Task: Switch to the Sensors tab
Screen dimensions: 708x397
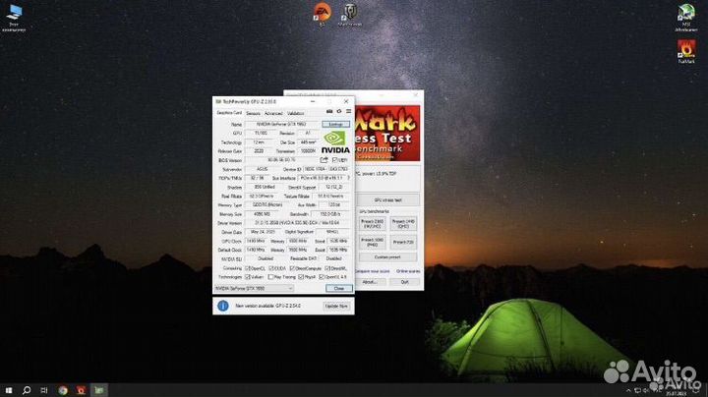Action: [x=254, y=114]
